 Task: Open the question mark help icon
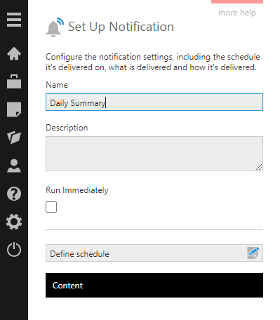[x=14, y=194]
